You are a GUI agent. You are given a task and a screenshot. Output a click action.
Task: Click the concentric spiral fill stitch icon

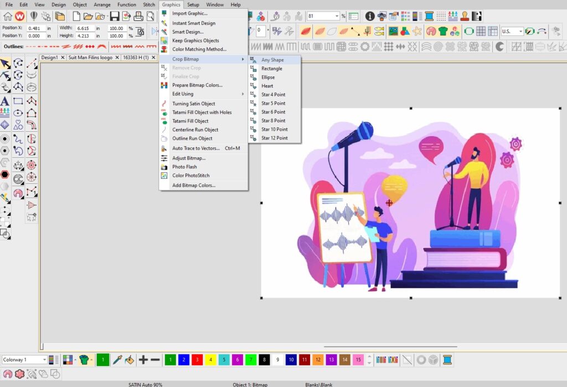[x=439, y=47]
